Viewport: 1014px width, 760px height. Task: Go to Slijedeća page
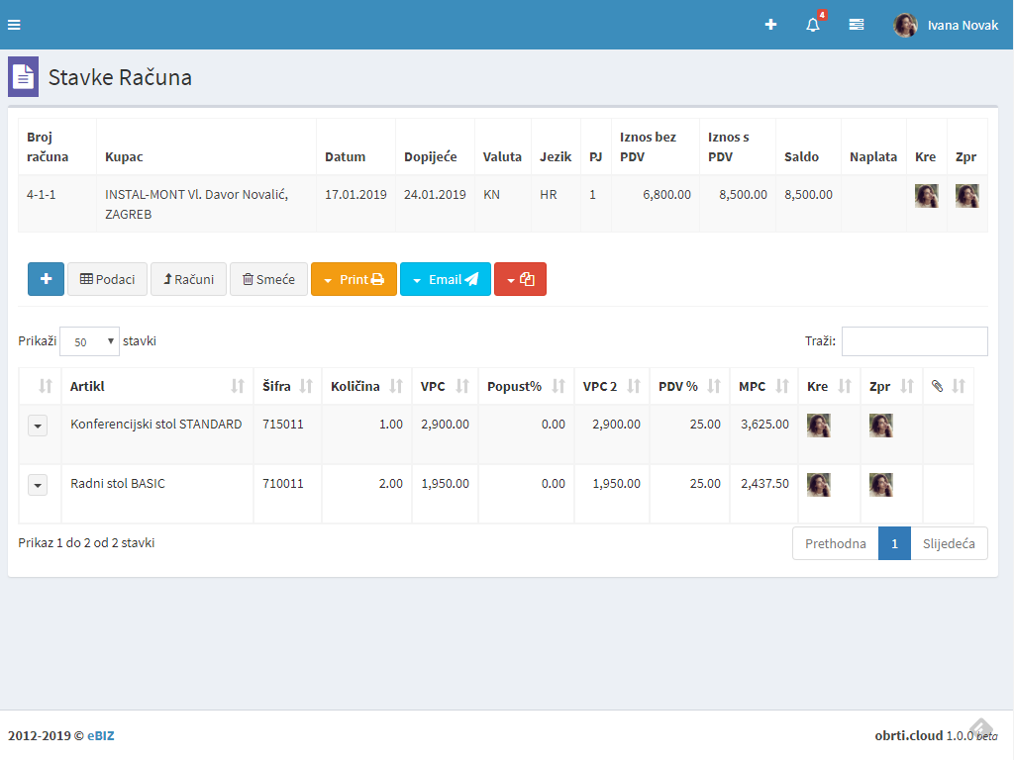949,543
